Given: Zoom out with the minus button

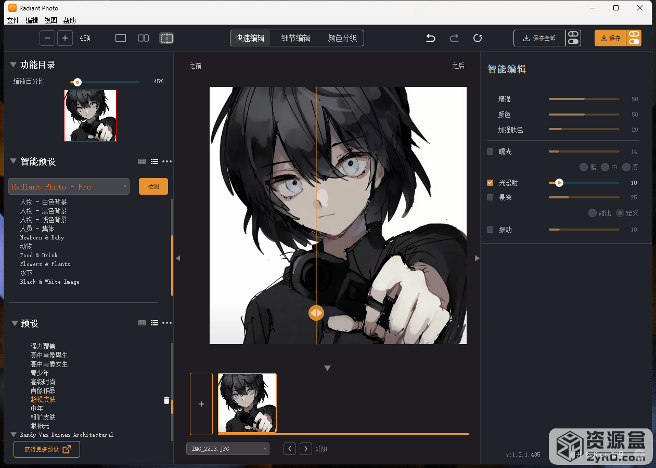Looking at the screenshot, I should tap(47, 38).
